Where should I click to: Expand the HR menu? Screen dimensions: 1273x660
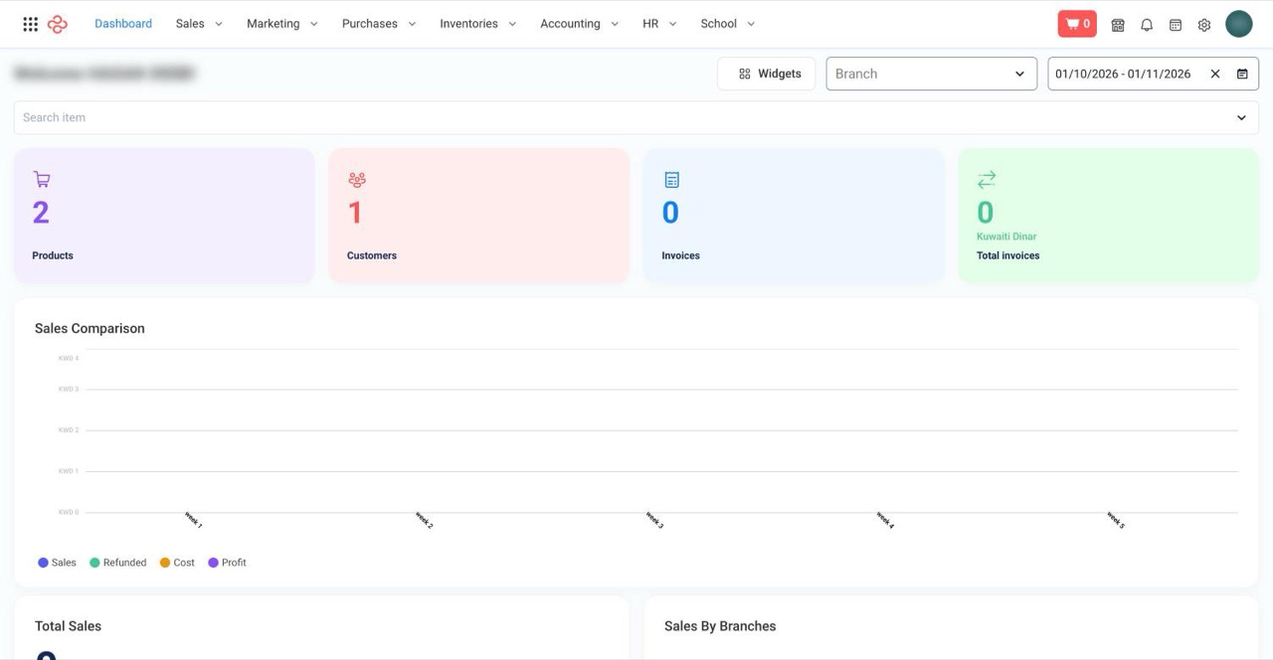coord(659,24)
